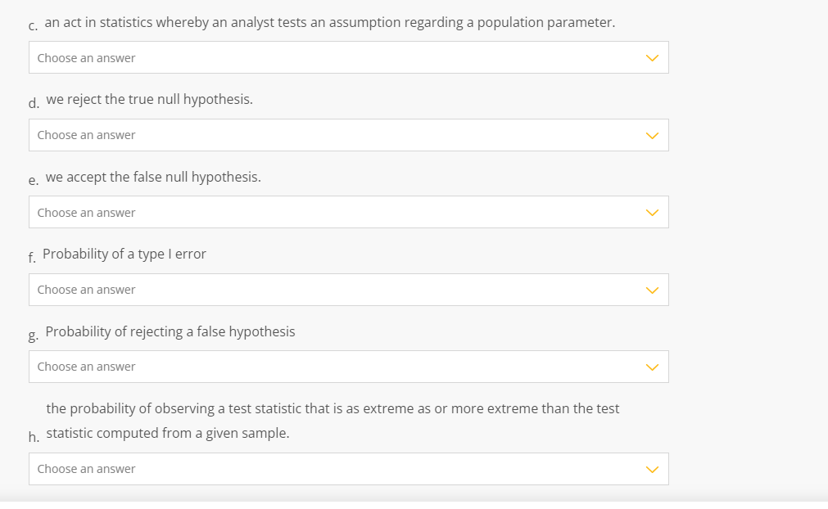Click the chevron arrow for question d

[x=653, y=135]
